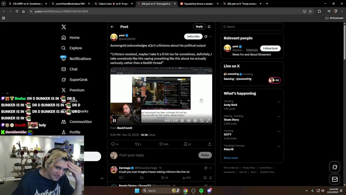Bookmark this page with the star icon
The height and width of the screenshot is (195, 346).
tap(310, 11)
